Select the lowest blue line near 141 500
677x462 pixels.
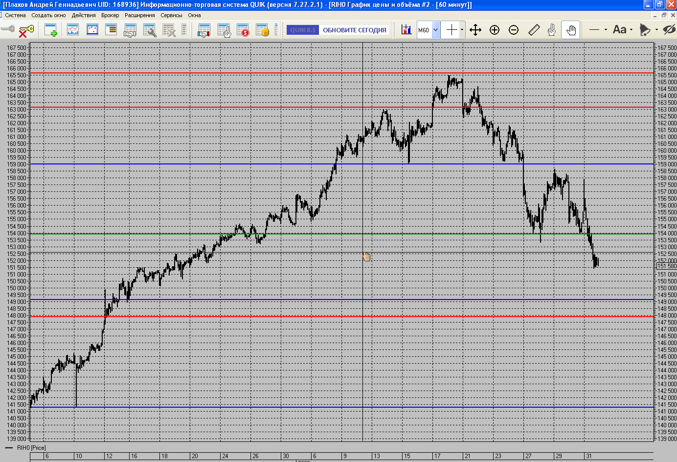point(342,407)
